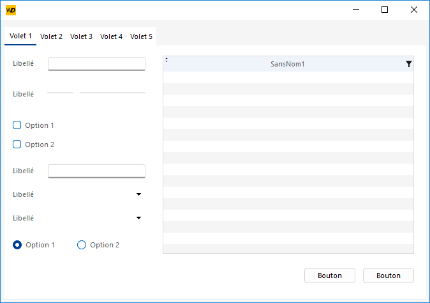Maximize the window
This screenshot has height=303, width=430.
click(x=385, y=10)
